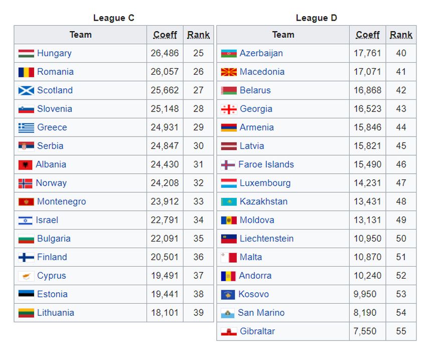Click the Norway flag icon
The image size is (431, 351).
pos(25,183)
